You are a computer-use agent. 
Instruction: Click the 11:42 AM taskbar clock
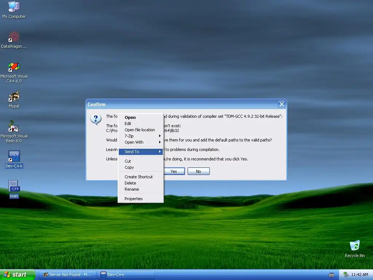360,275
